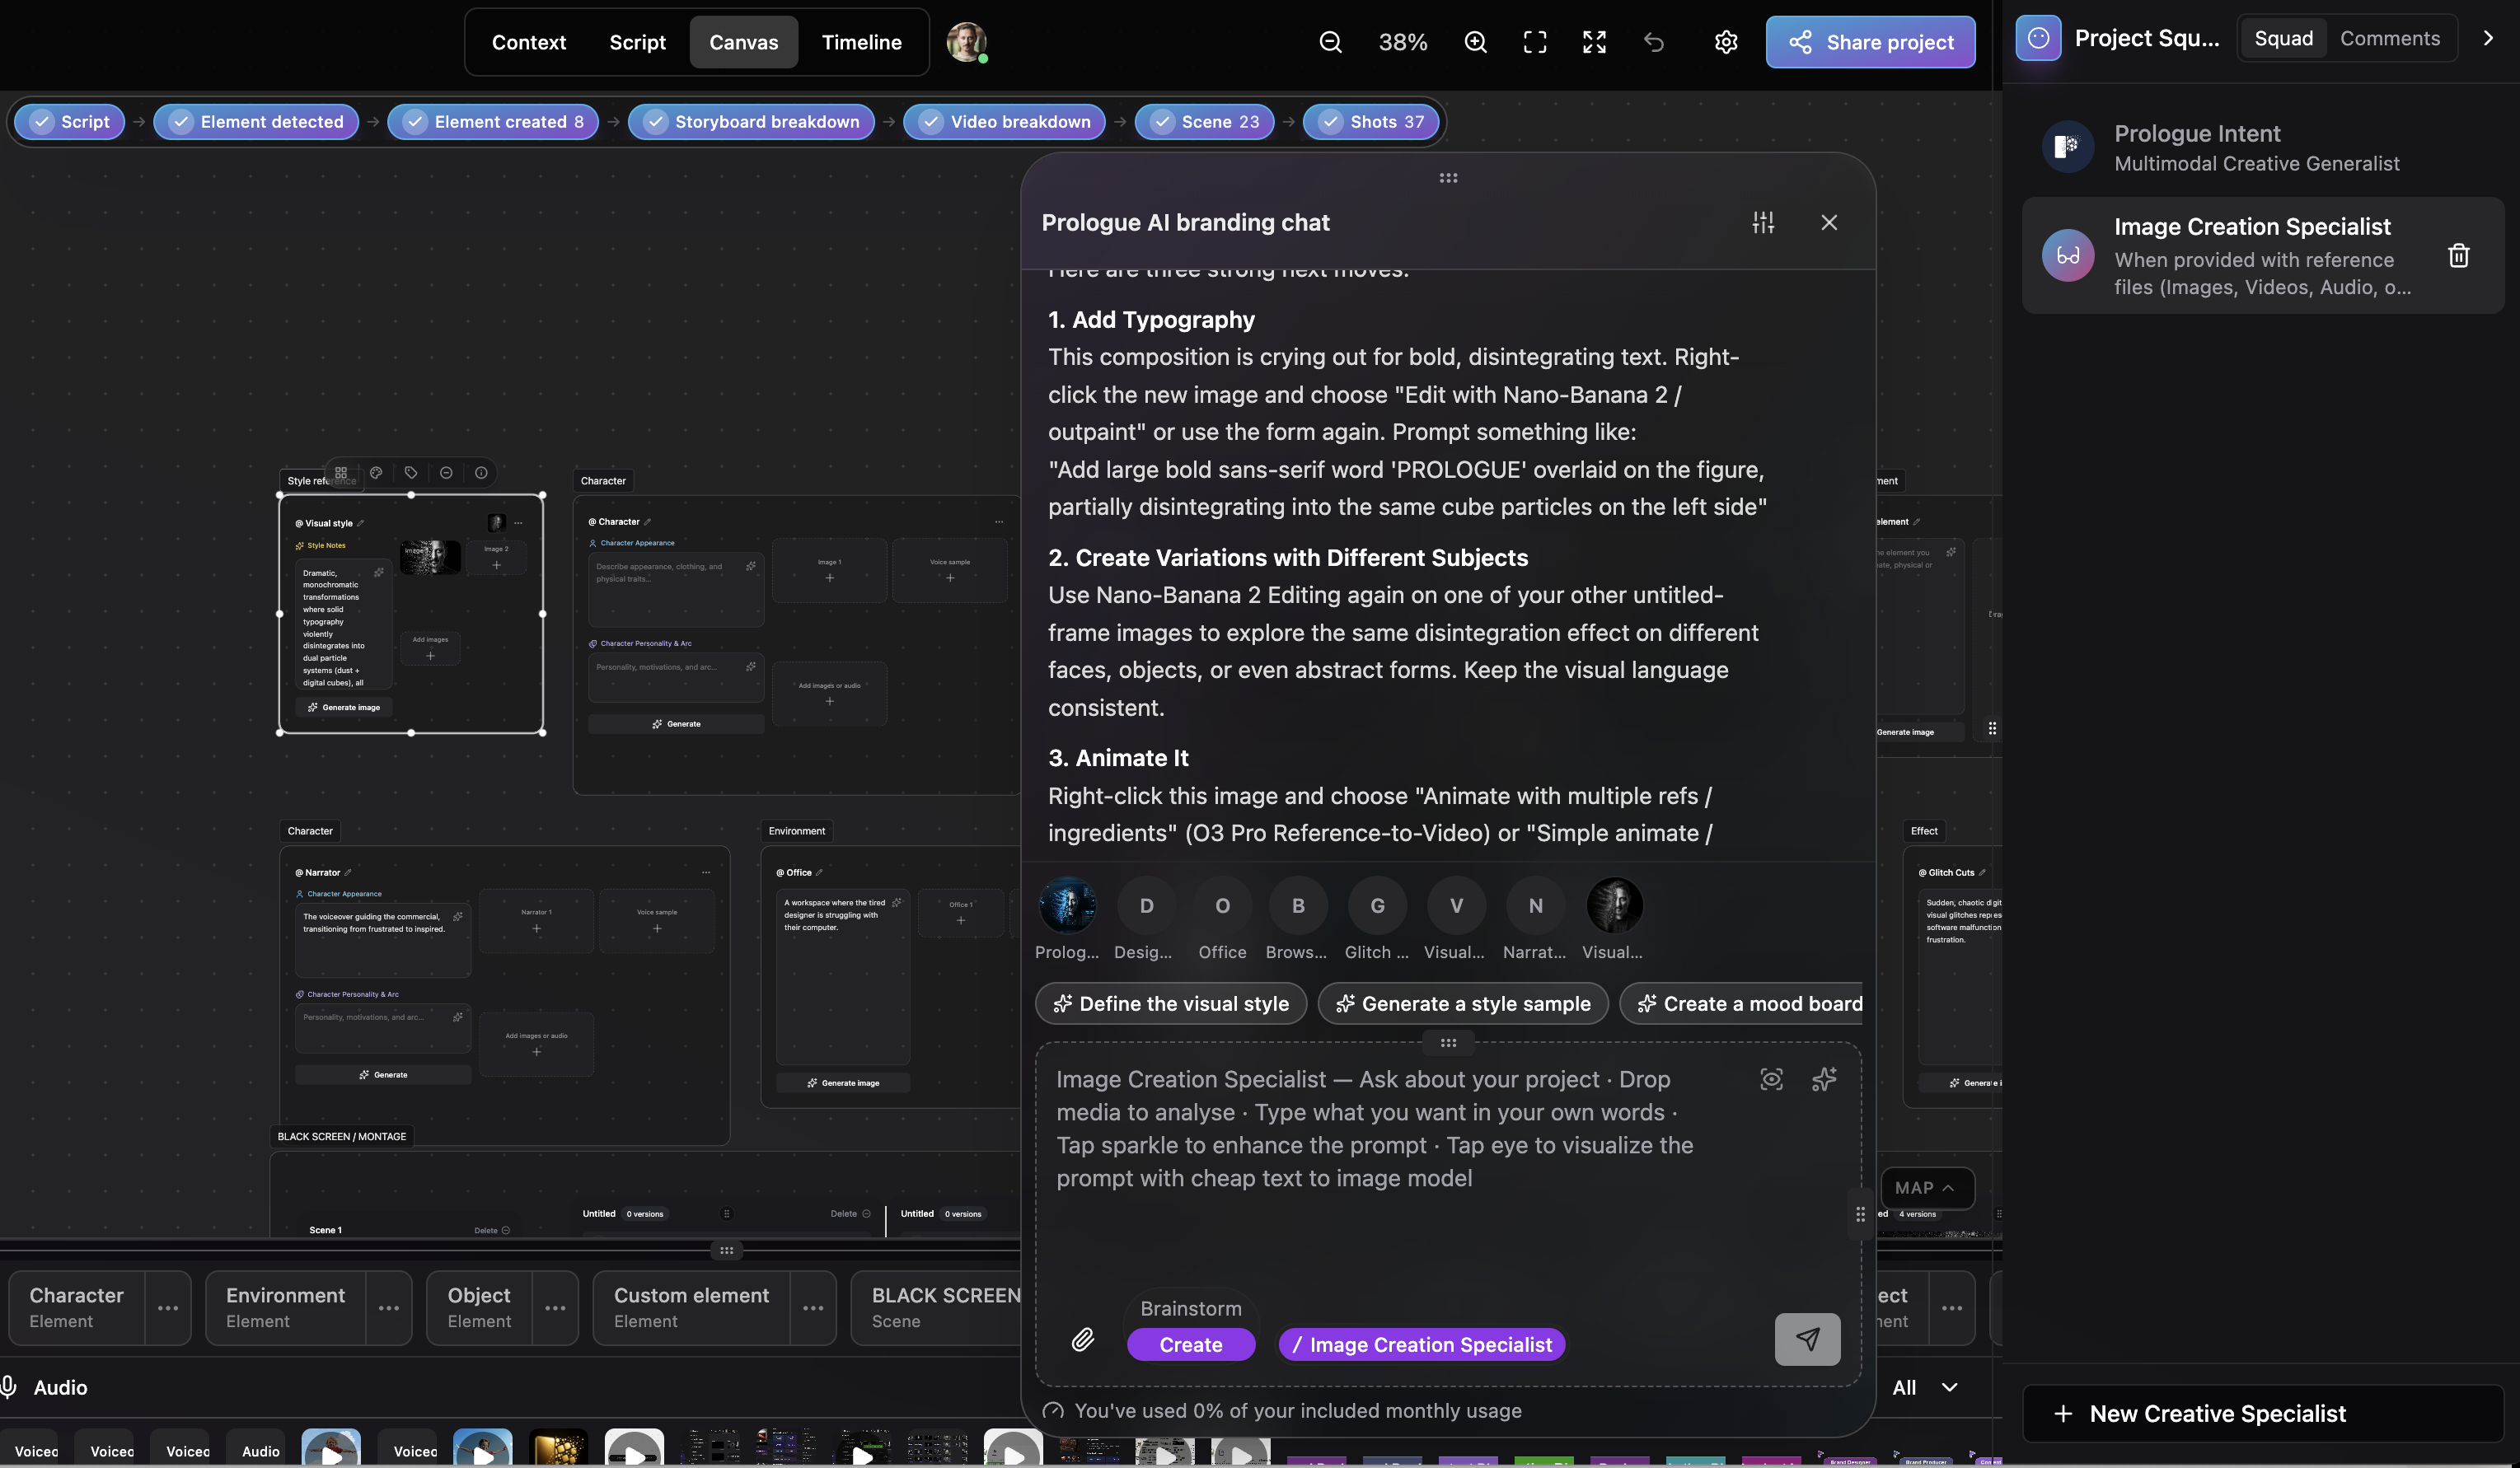Viewport: 2520px width, 1468px height.
Task: Open Character element options menu
Action: (x=168, y=1308)
